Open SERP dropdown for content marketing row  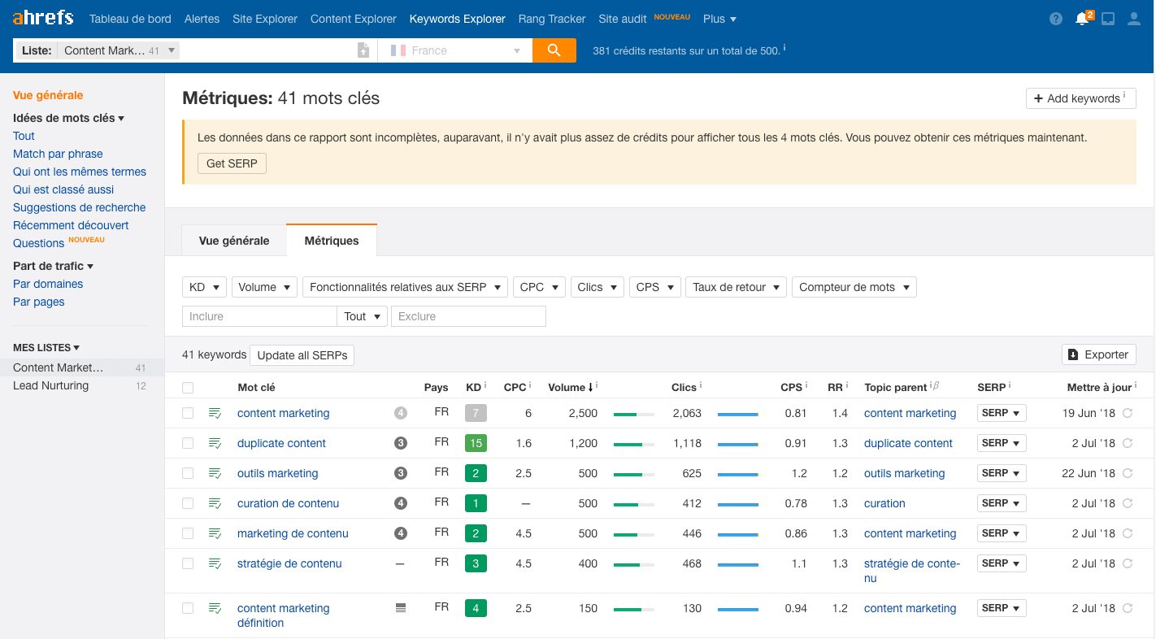click(x=1002, y=413)
